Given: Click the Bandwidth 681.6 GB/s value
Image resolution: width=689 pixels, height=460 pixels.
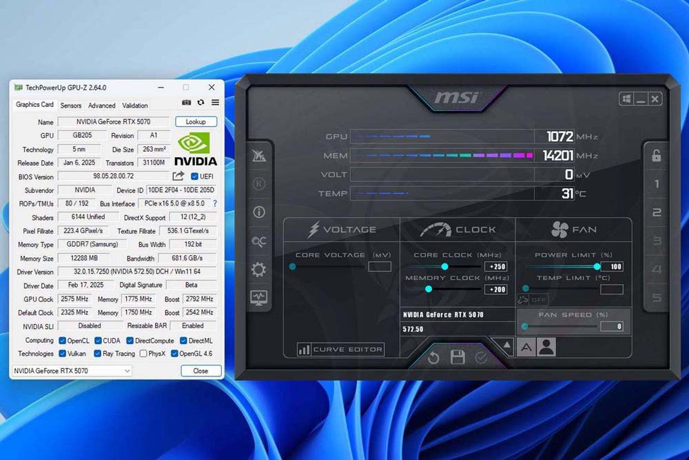Looking at the screenshot, I should 187,258.
